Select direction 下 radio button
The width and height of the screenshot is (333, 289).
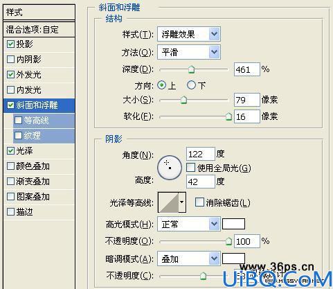click(191, 85)
